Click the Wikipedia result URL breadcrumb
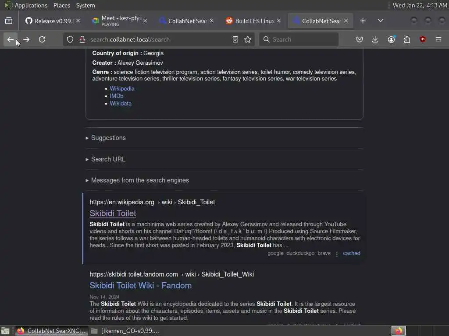Image resolution: width=449 pixels, height=336 pixels. coord(152,202)
